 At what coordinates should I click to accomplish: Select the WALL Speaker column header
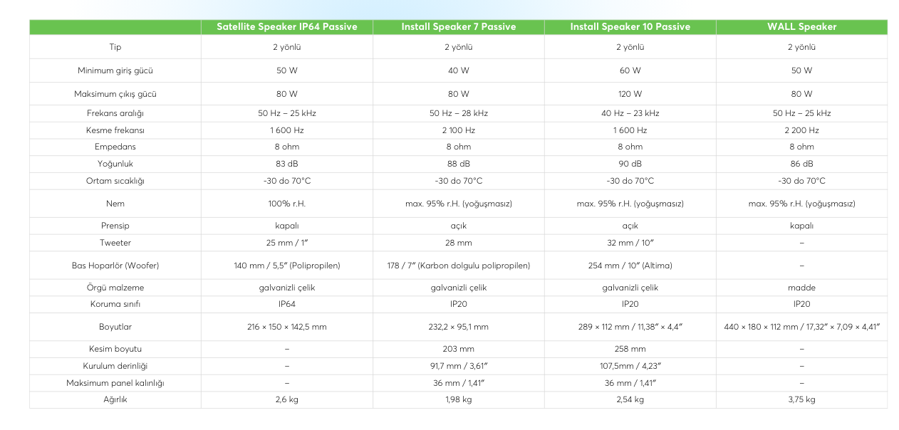801,27
